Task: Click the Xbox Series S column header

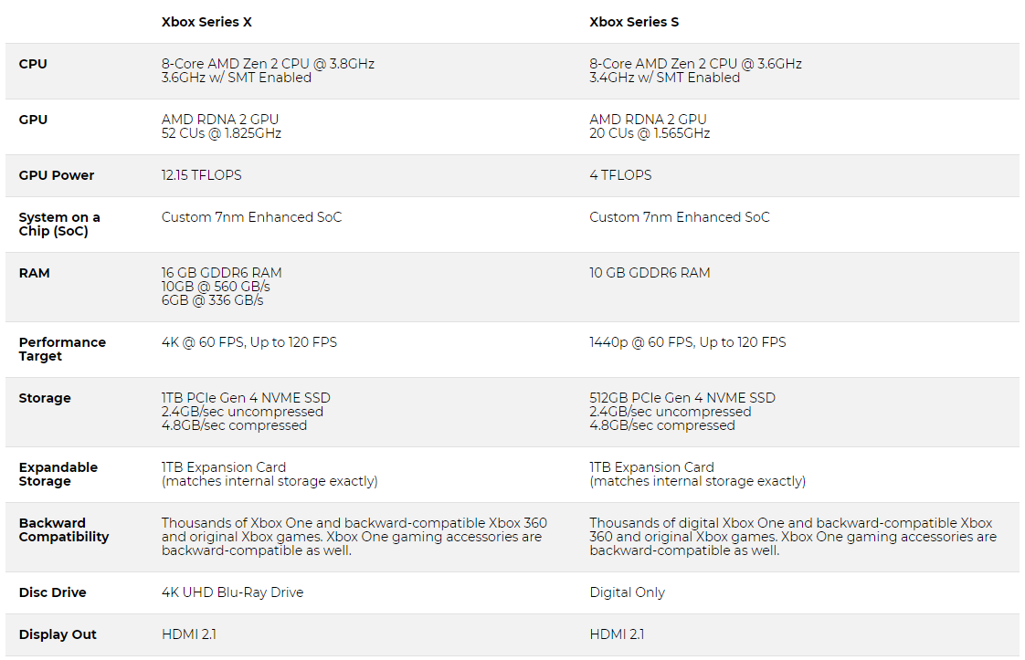Action: coord(634,22)
